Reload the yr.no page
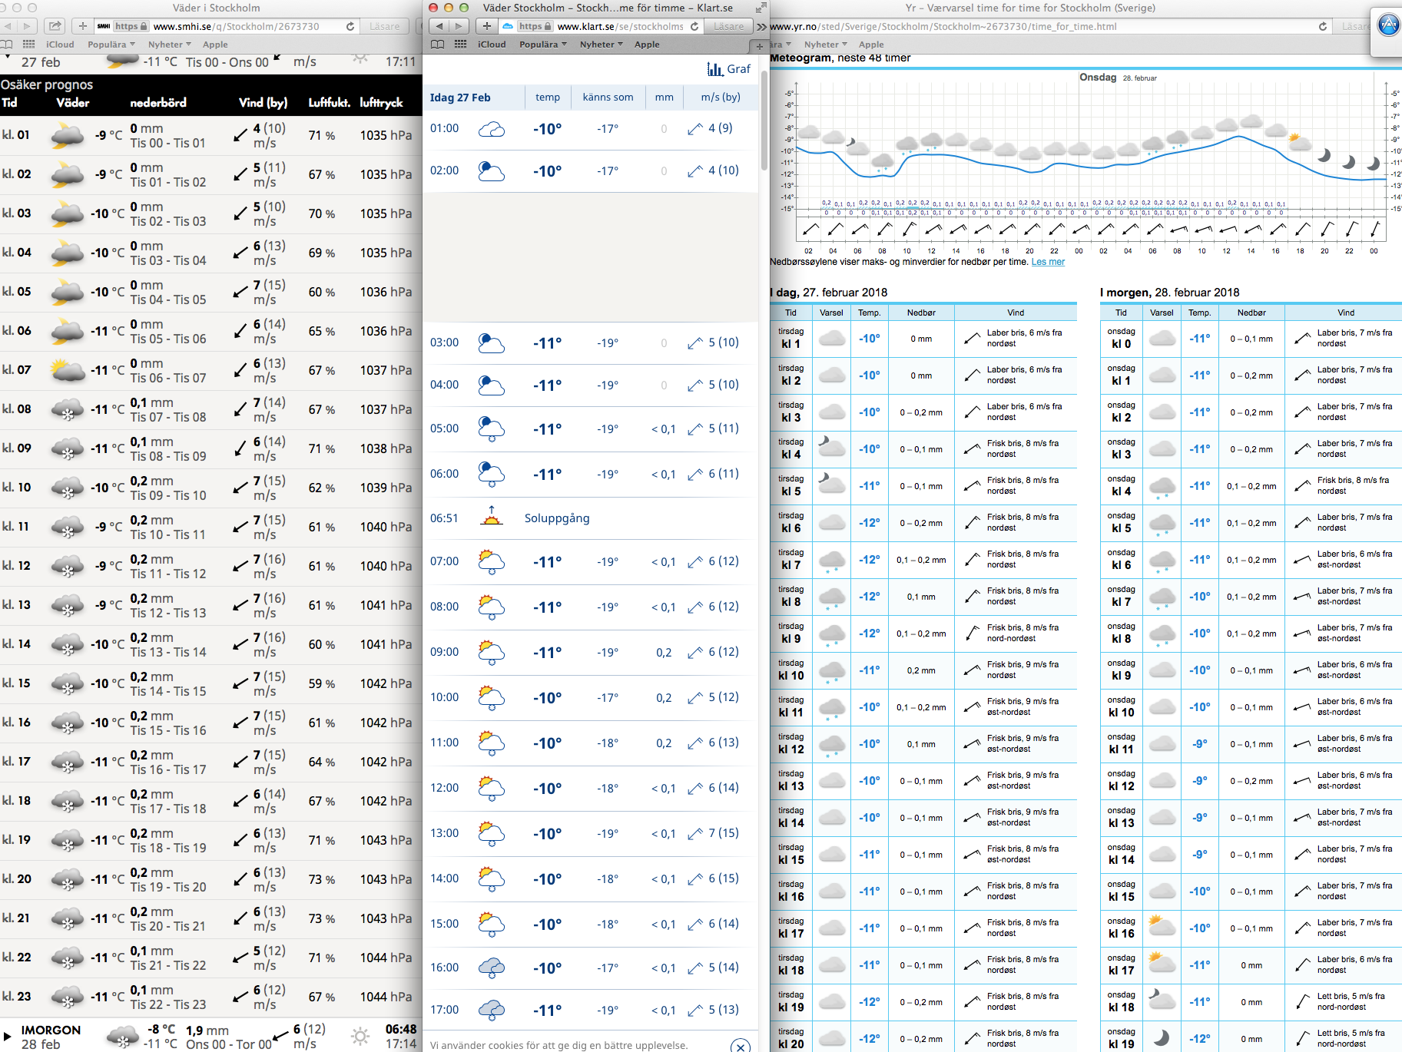 pos(1323,26)
